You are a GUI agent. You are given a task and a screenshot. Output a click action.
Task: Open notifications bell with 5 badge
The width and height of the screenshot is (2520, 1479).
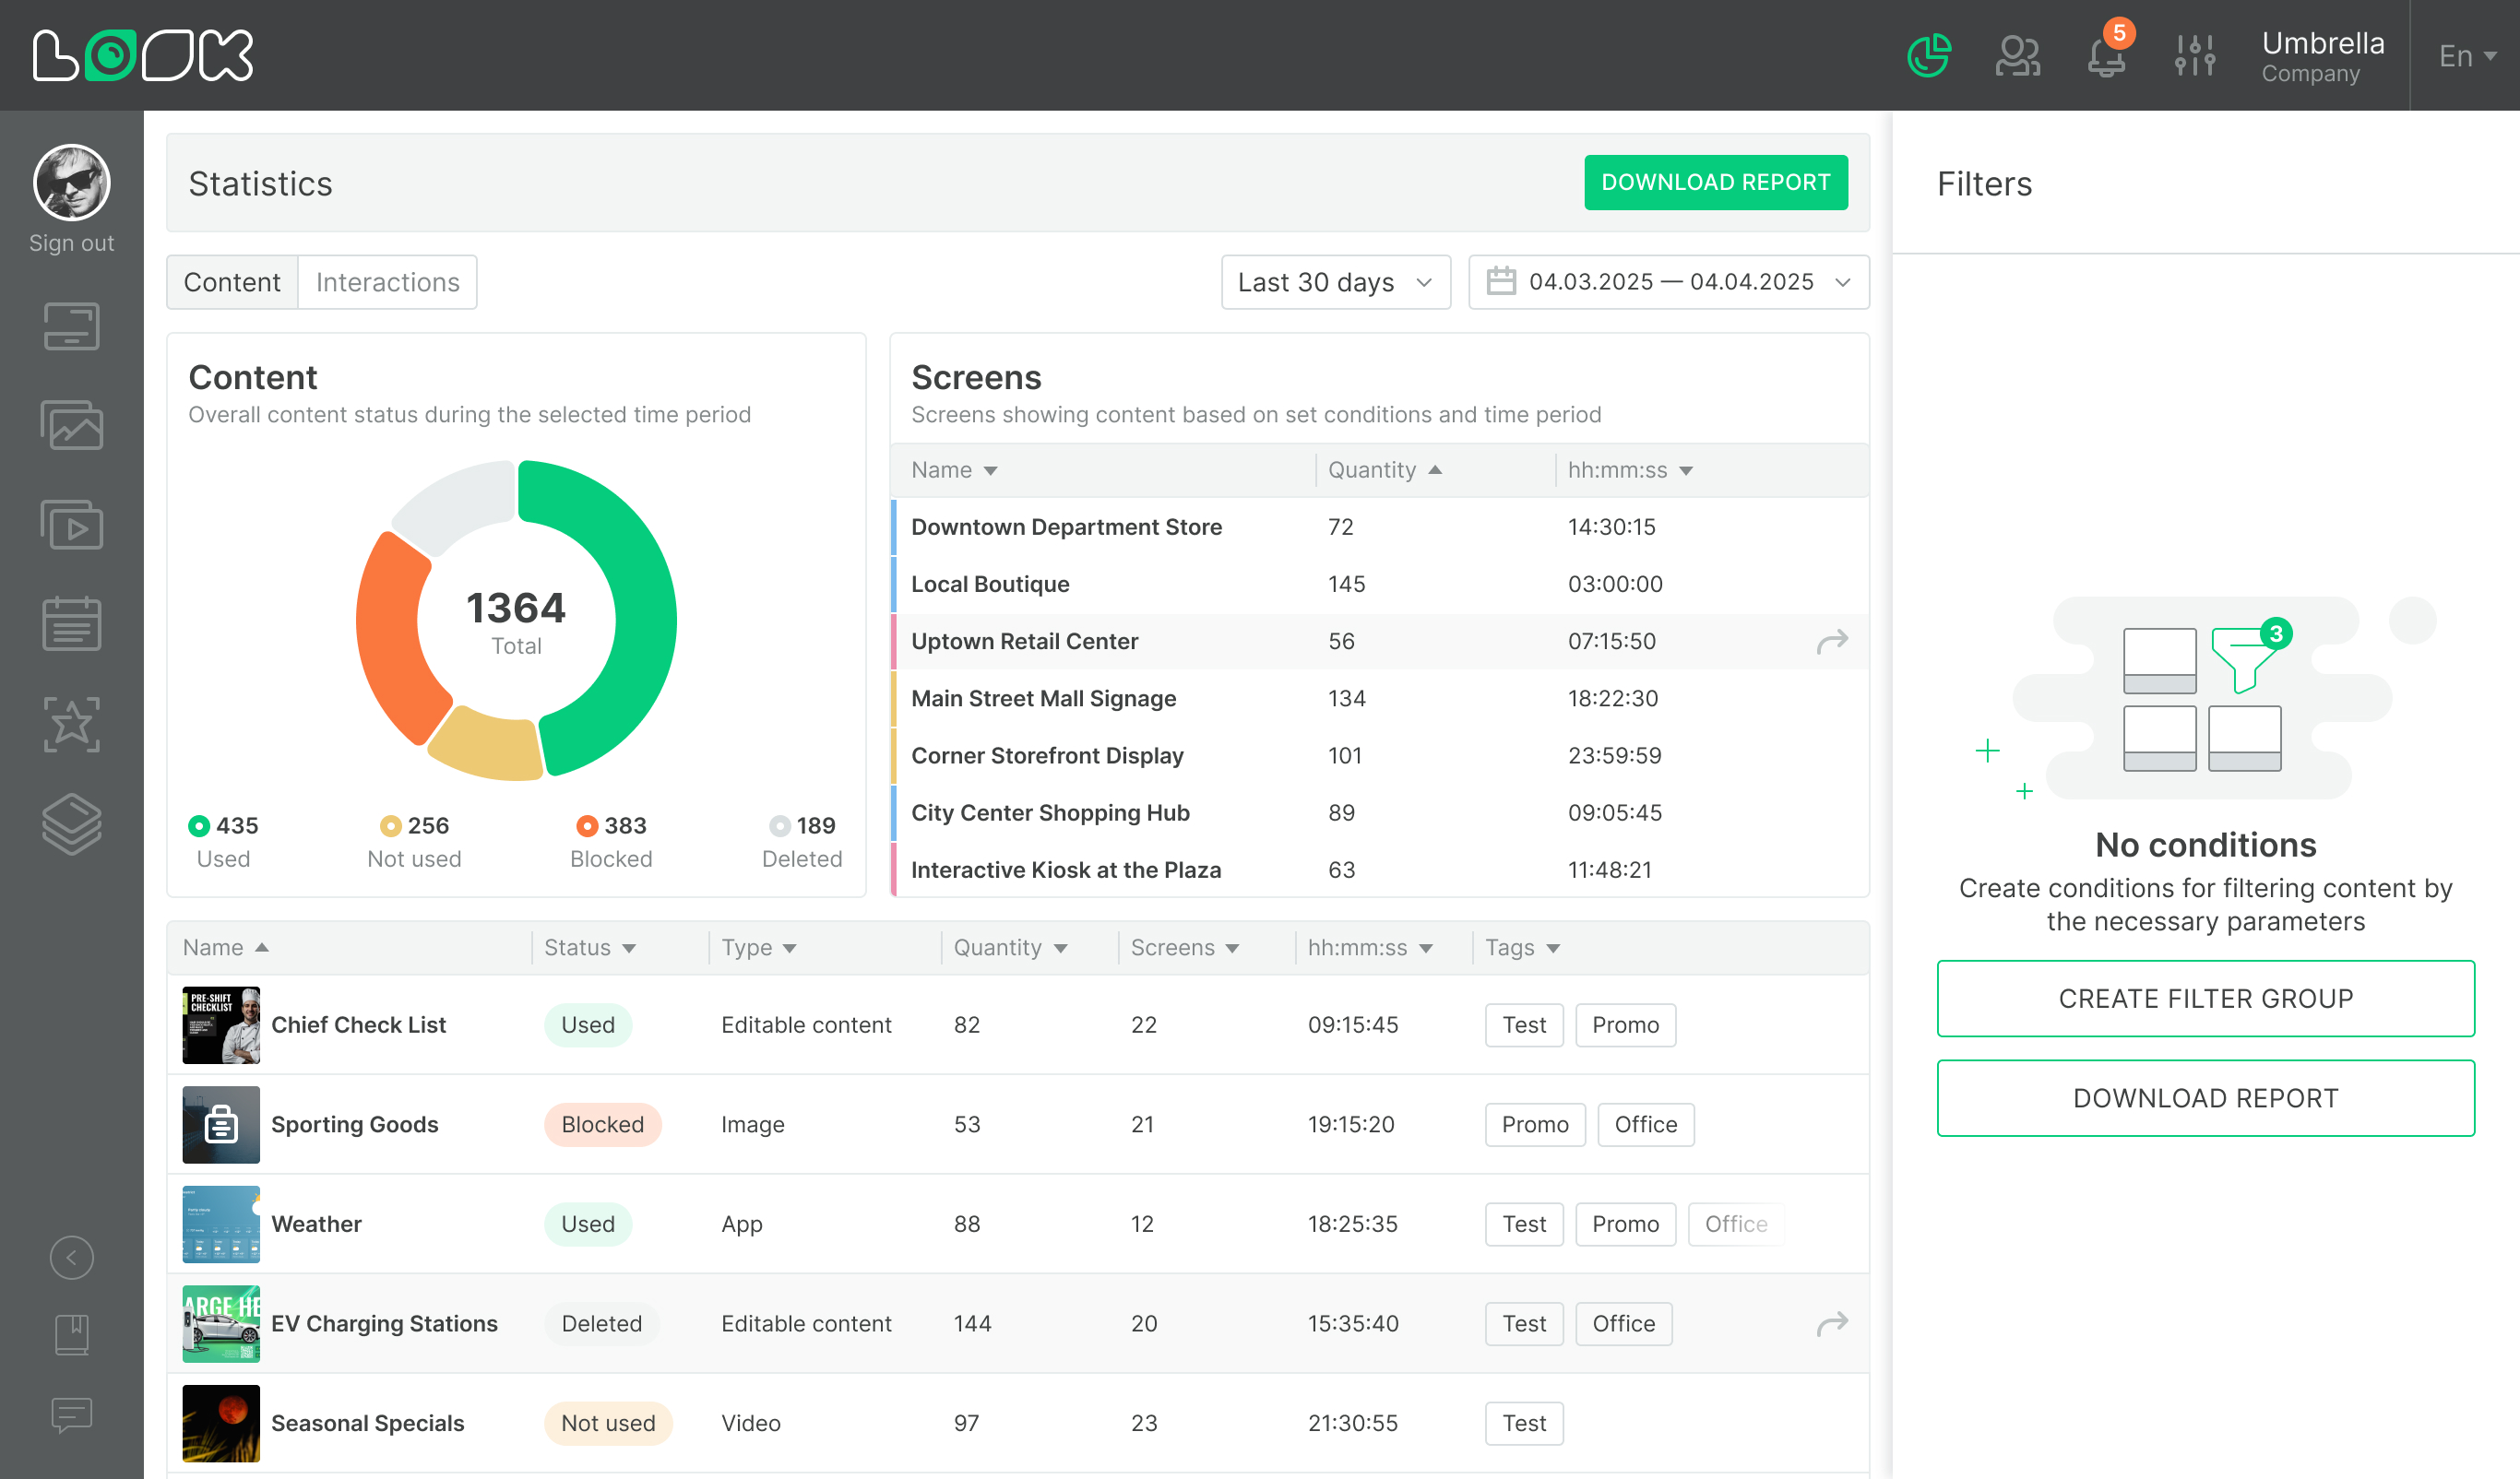(x=2106, y=56)
